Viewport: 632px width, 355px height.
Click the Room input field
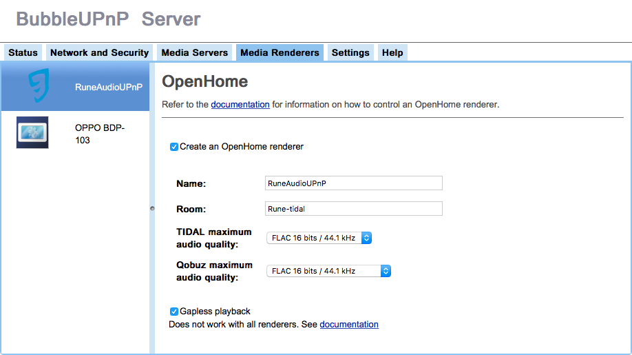coord(353,209)
